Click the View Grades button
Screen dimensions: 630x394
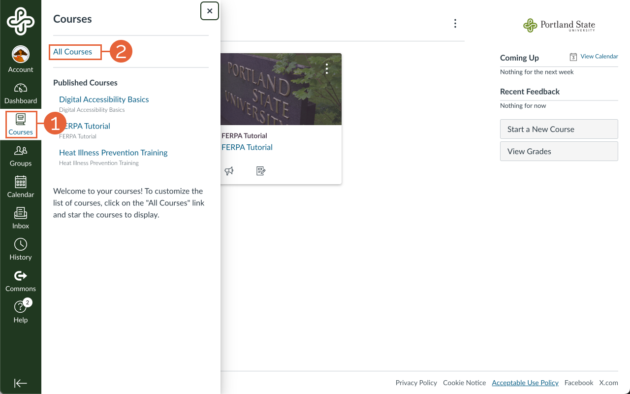(559, 151)
